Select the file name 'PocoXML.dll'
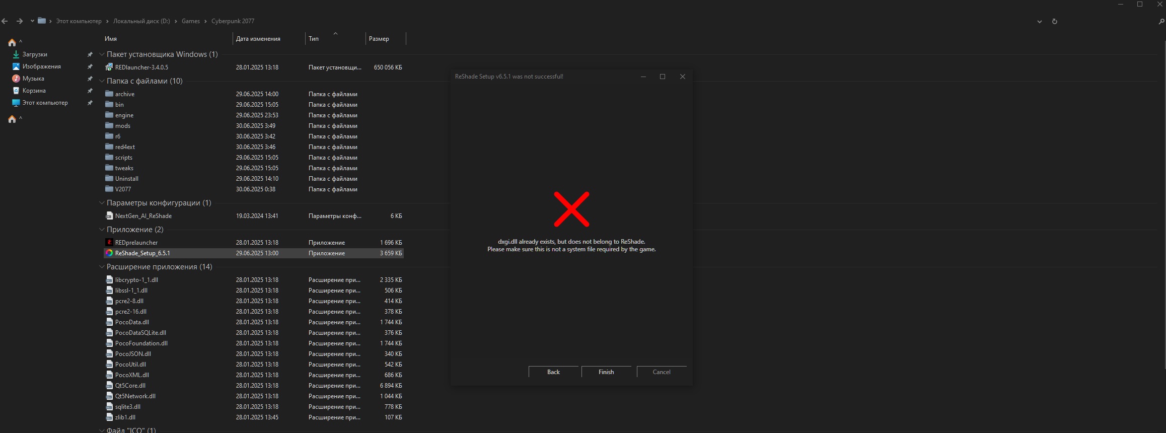The image size is (1166, 433). pyautogui.click(x=132, y=375)
